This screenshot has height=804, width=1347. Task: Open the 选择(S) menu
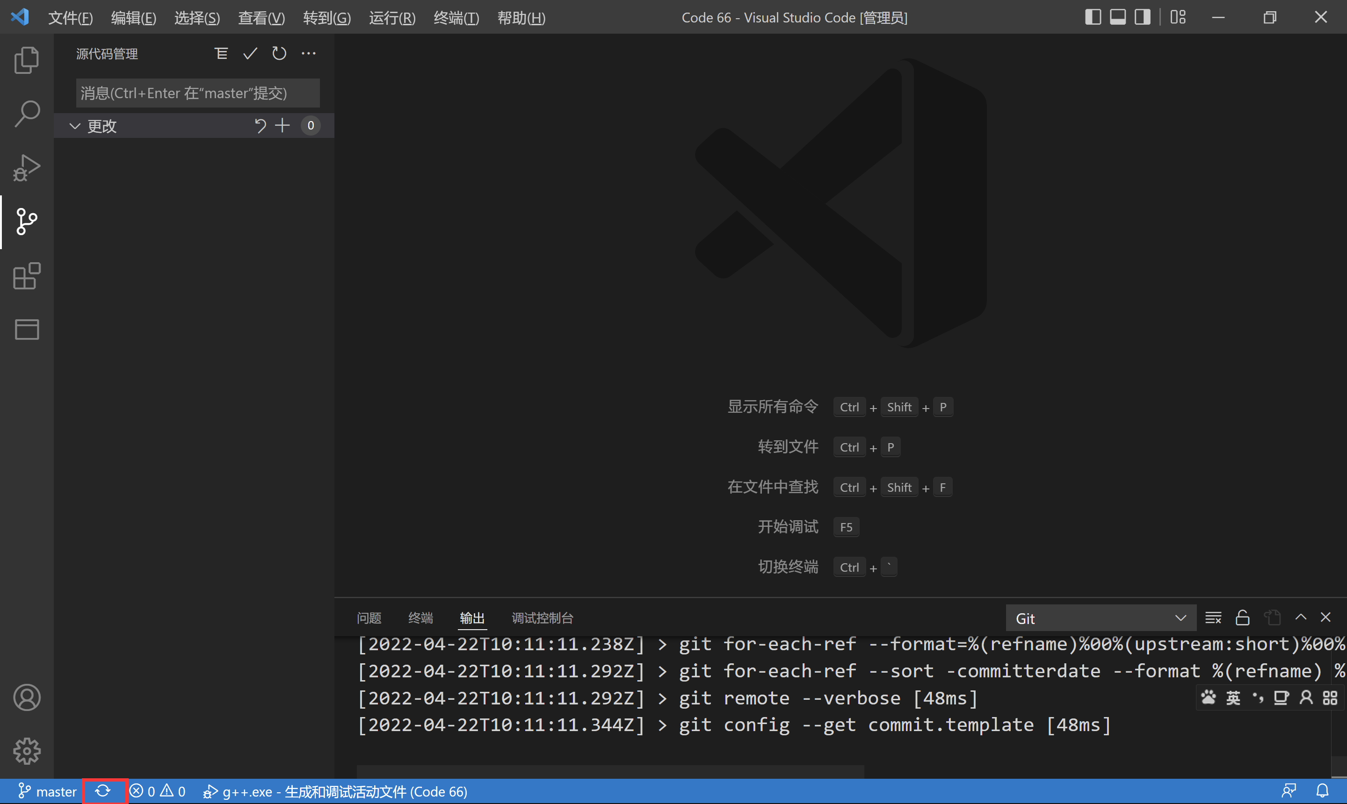tap(197, 18)
